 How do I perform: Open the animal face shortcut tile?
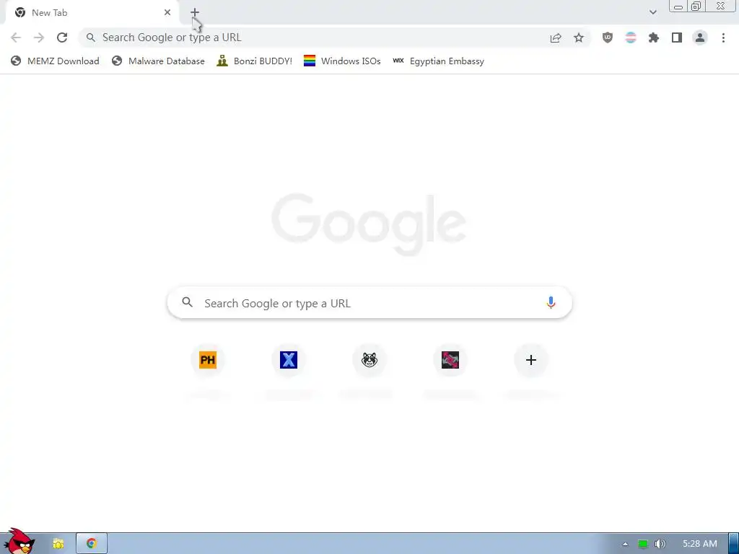tap(369, 360)
